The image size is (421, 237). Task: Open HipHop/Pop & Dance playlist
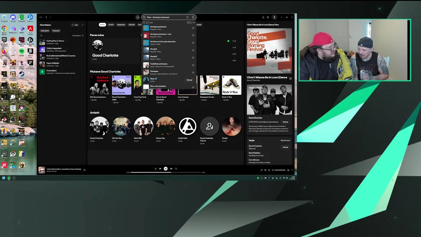coord(62,42)
